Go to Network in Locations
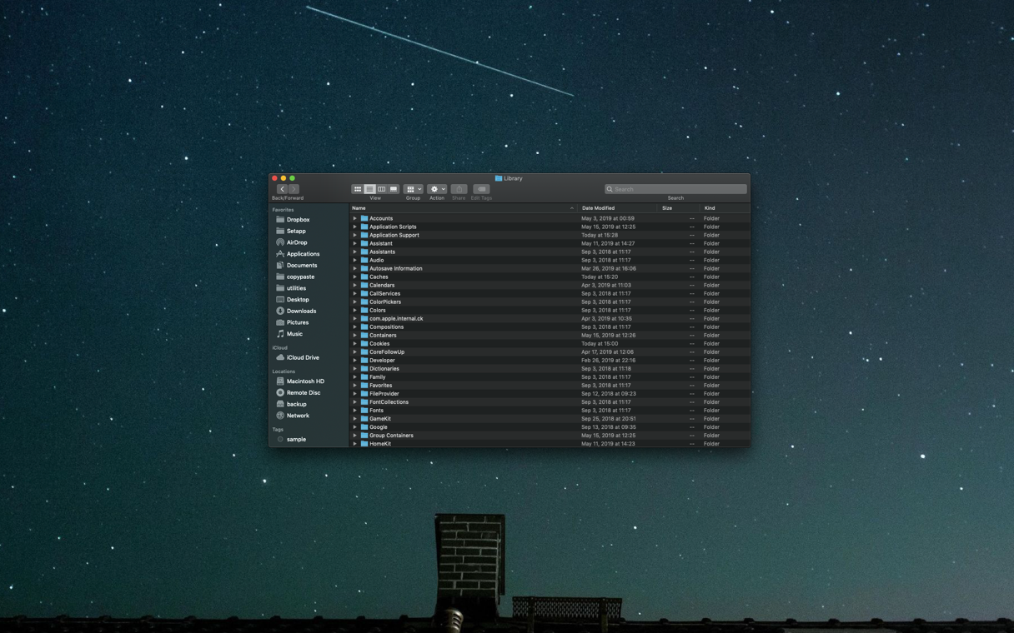Screen dimensions: 1014x633 tap(298, 416)
